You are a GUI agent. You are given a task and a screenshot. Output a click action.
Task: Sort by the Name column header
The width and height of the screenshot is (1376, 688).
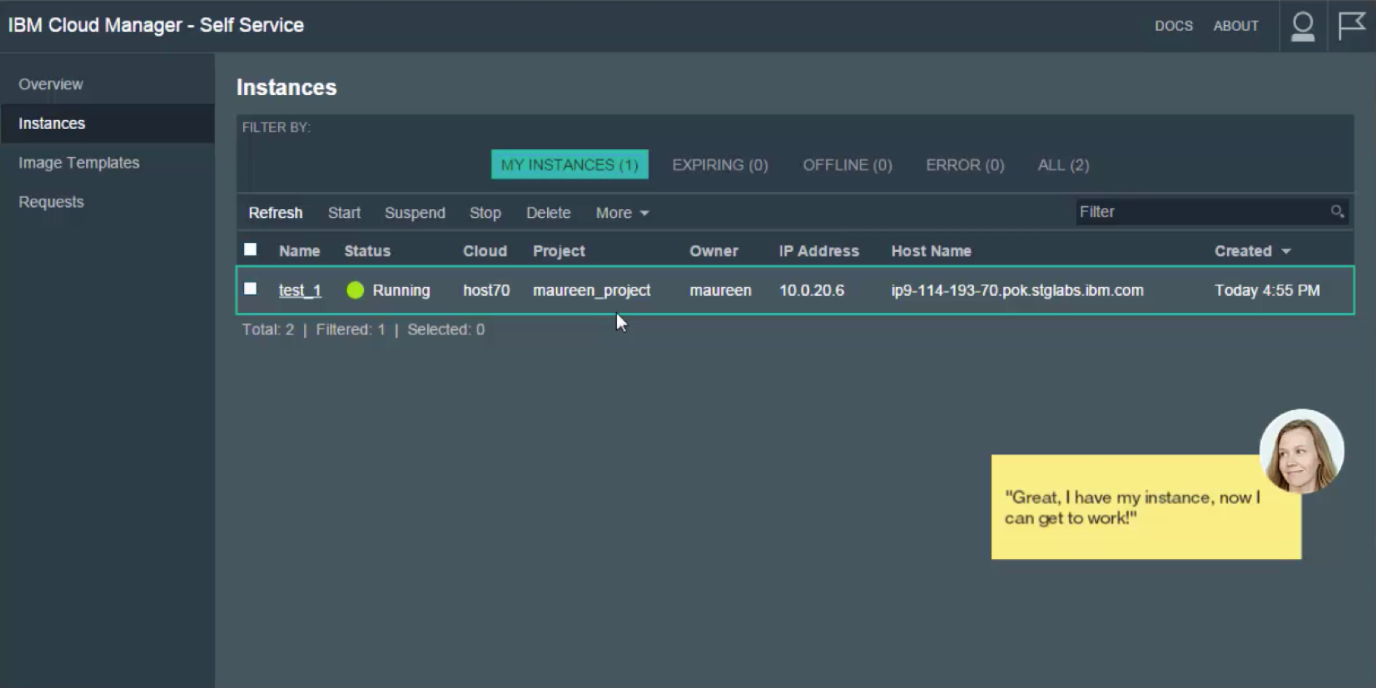pyautogui.click(x=300, y=251)
